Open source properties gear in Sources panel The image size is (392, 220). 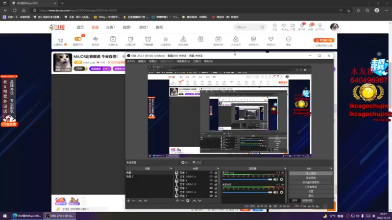pos(188,200)
